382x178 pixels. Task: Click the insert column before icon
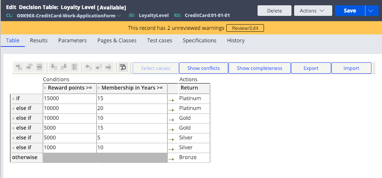point(53,67)
